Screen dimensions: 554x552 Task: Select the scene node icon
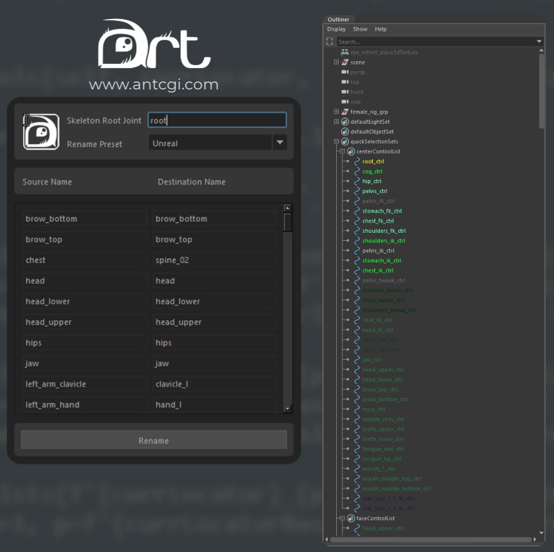click(x=345, y=62)
